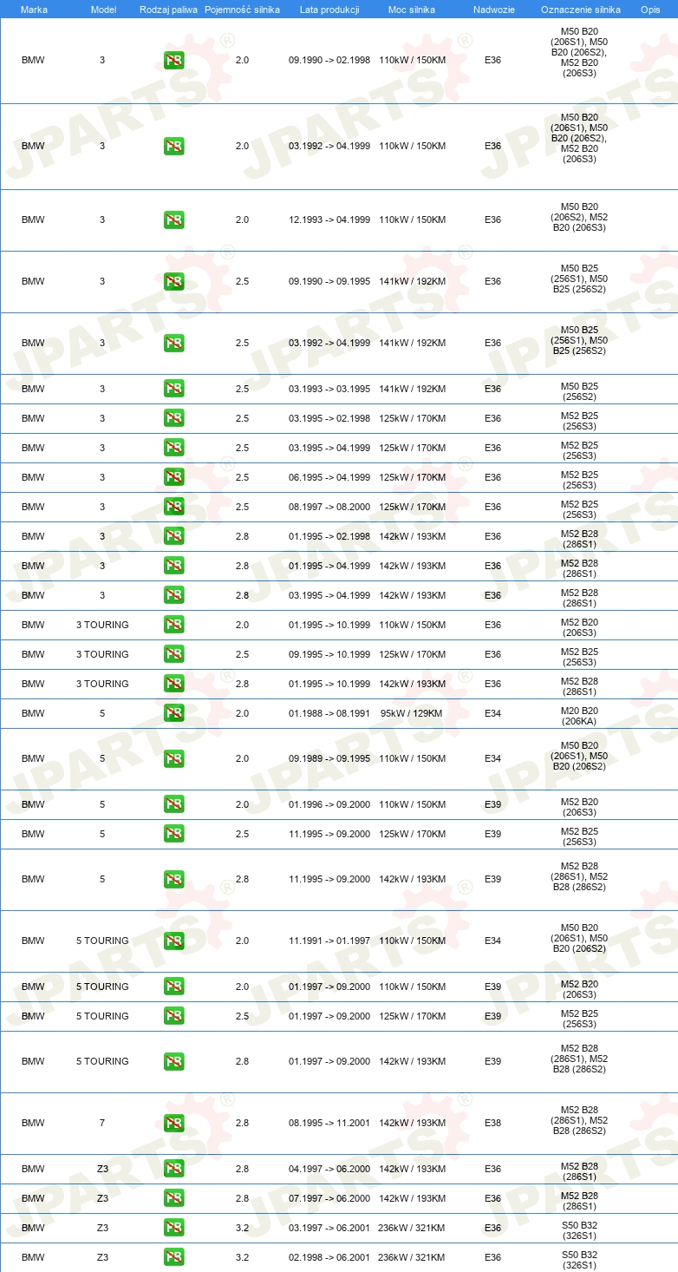Click fuel icon in 3 TOURING 2.8 row
The width and height of the screenshot is (678, 1272).
click(173, 684)
